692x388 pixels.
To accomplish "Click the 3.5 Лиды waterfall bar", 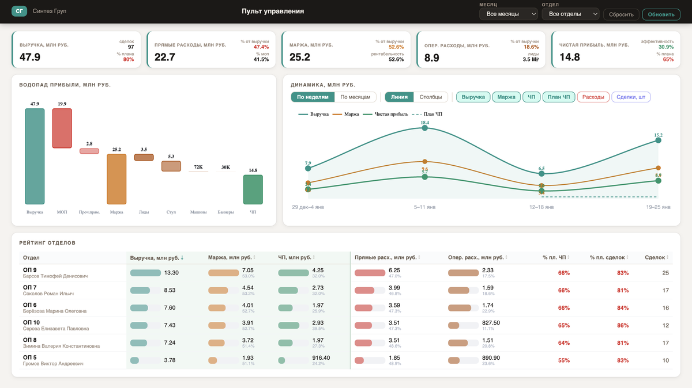I will pos(144,157).
